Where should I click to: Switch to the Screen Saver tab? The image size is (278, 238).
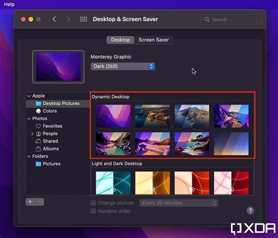(x=154, y=40)
